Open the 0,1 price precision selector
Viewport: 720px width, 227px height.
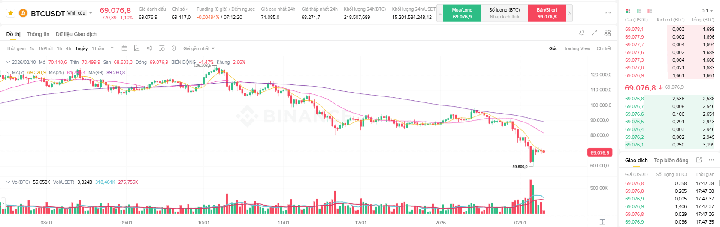(x=707, y=11)
